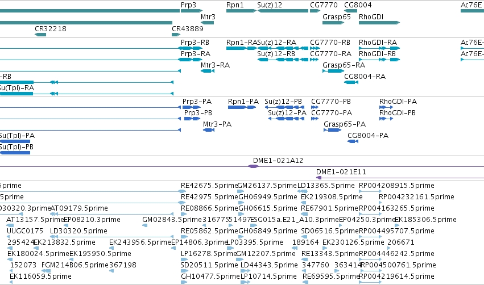484x285 pixels.
Task: Select the CG7770-RA transcript label
Action: [x=330, y=53]
